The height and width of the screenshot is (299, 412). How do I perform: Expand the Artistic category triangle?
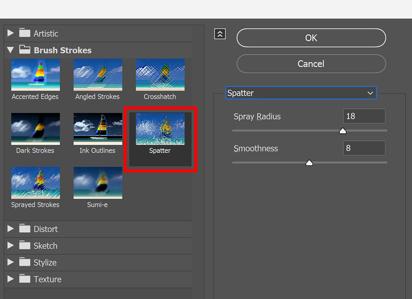click(11, 33)
